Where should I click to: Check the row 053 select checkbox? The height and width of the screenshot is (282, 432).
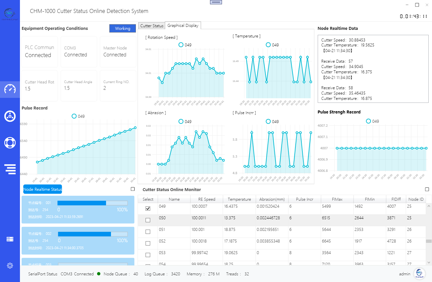tap(148, 255)
